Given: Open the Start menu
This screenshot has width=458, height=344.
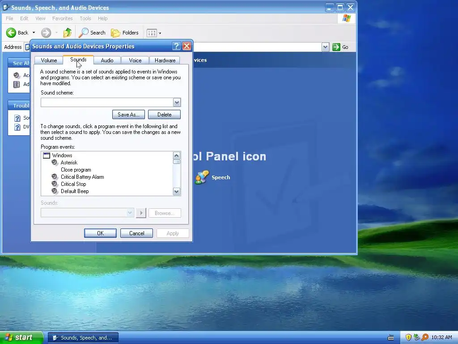Looking at the screenshot, I should (x=21, y=338).
